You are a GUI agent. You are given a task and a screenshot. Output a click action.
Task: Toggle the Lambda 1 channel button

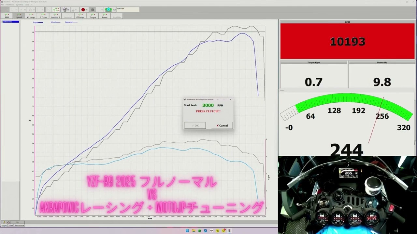(x=55, y=16)
